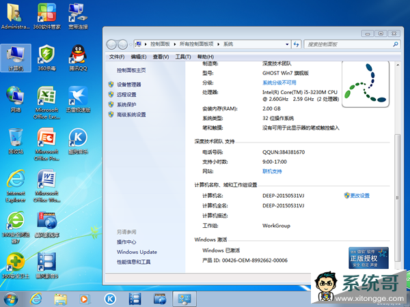Launch 360安全浏览器 desktop shortcut
Image resolution: width=410 pixels, height=307 pixels.
(x=16, y=227)
